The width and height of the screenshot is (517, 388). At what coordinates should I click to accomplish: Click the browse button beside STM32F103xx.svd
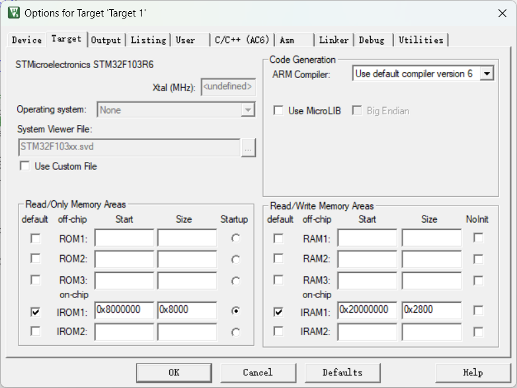pos(248,147)
